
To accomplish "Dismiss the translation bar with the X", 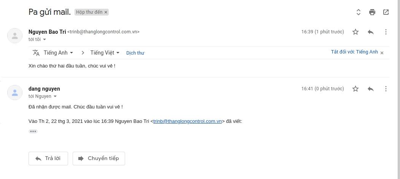I will [x=382, y=53].
